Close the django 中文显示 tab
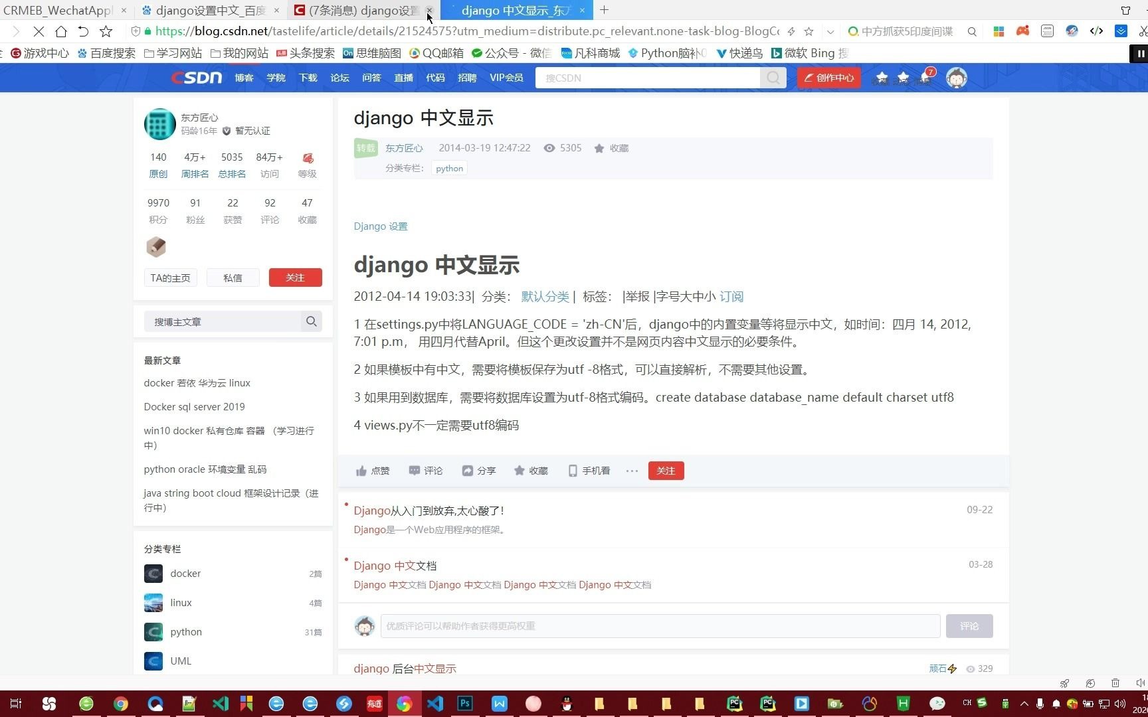The width and height of the screenshot is (1148, 717). [x=582, y=10]
